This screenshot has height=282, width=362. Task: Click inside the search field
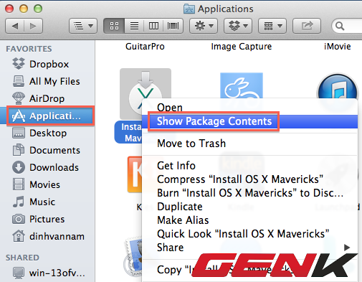[347, 26]
